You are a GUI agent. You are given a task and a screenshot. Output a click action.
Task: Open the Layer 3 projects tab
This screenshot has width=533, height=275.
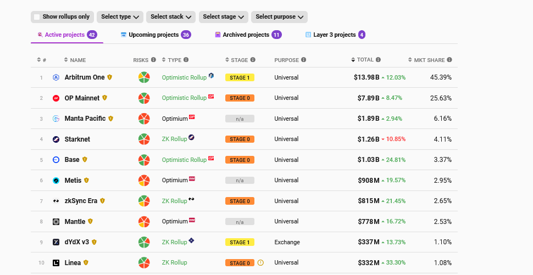click(334, 35)
